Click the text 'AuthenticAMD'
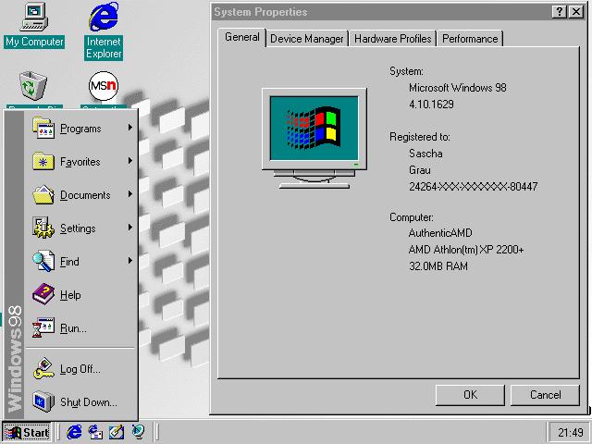 pyautogui.click(x=440, y=233)
